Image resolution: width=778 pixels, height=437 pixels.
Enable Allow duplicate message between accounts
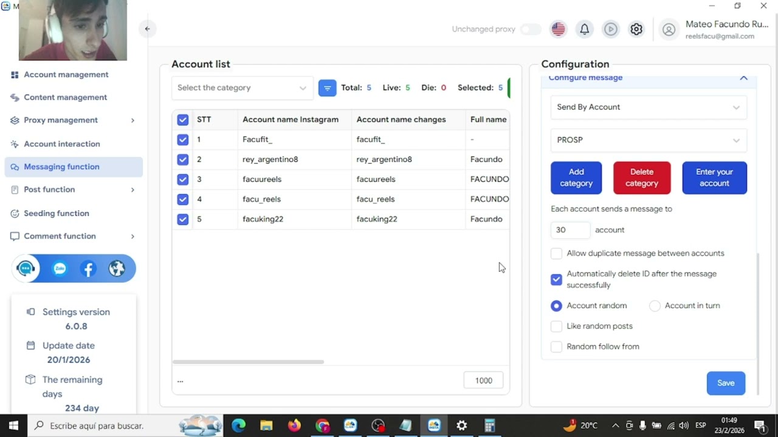(x=556, y=253)
